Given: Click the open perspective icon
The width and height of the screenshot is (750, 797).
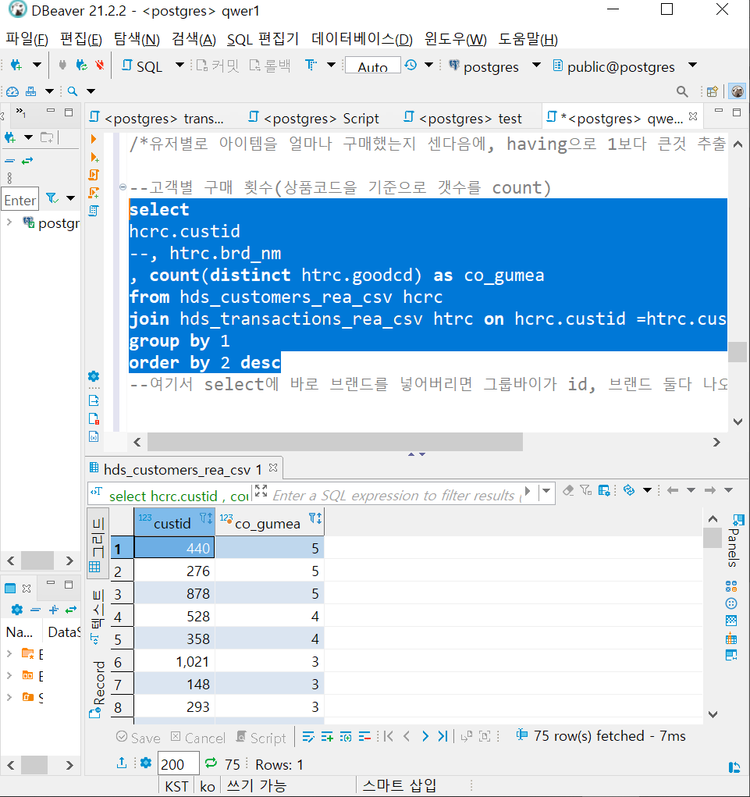Looking at the screenshot, I should point(713,91).
